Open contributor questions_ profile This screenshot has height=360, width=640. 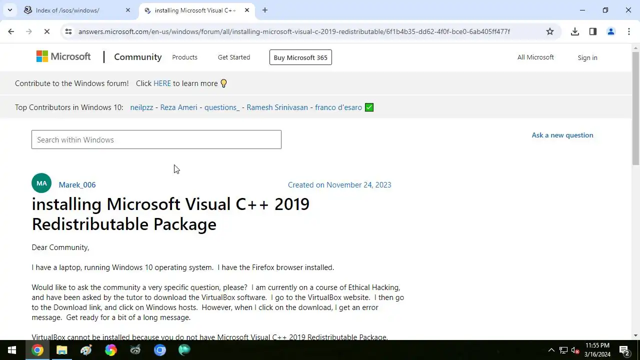[222, 107]
